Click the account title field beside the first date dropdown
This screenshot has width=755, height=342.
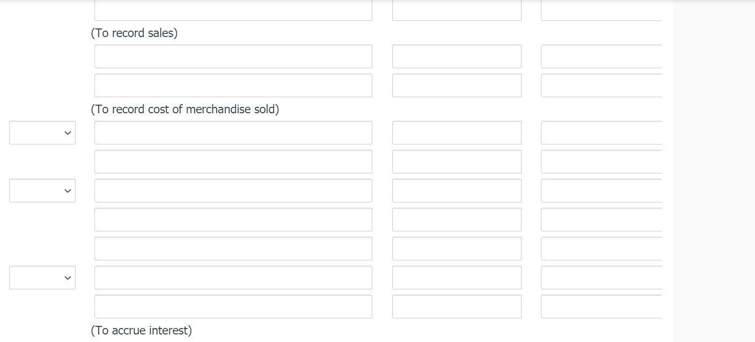[233, 132]
